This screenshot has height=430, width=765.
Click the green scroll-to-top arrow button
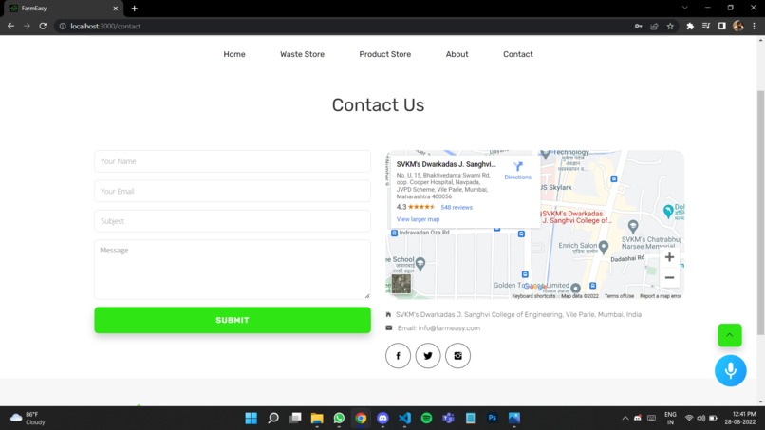tap(729, 335)
